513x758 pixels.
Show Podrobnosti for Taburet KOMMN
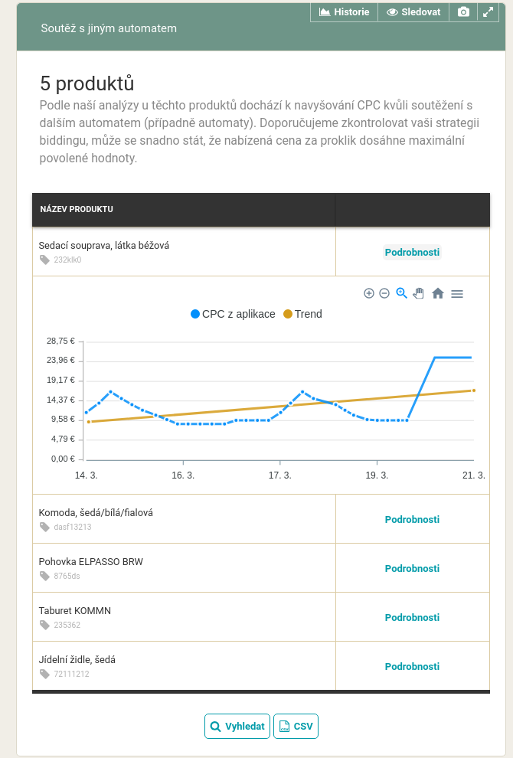[412, 617]
